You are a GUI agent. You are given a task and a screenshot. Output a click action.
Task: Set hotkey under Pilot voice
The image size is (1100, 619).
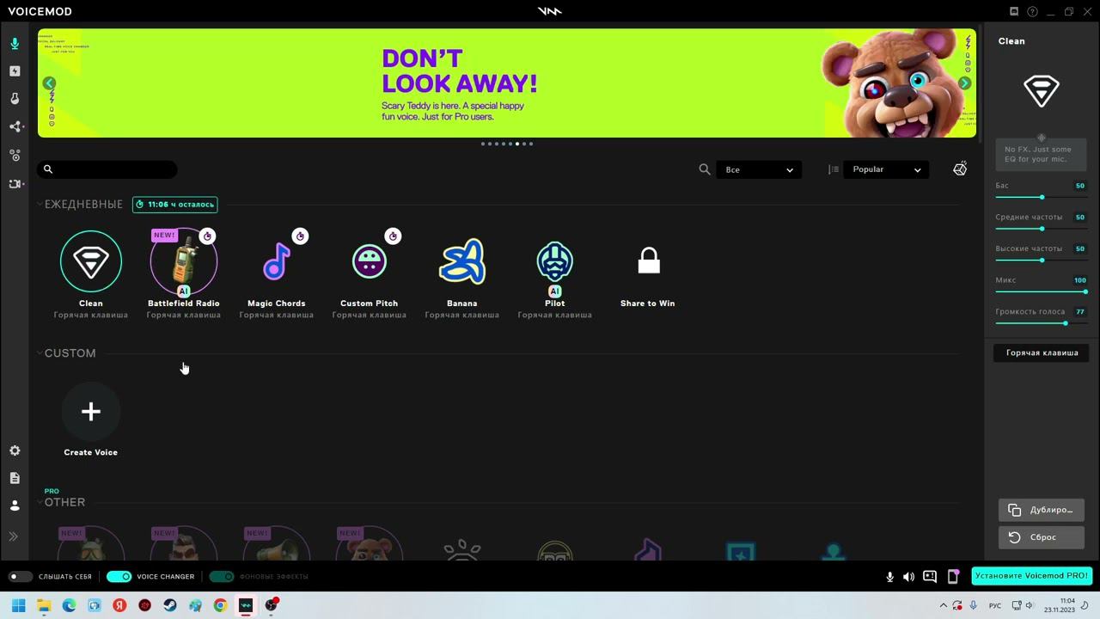point(555,315)
